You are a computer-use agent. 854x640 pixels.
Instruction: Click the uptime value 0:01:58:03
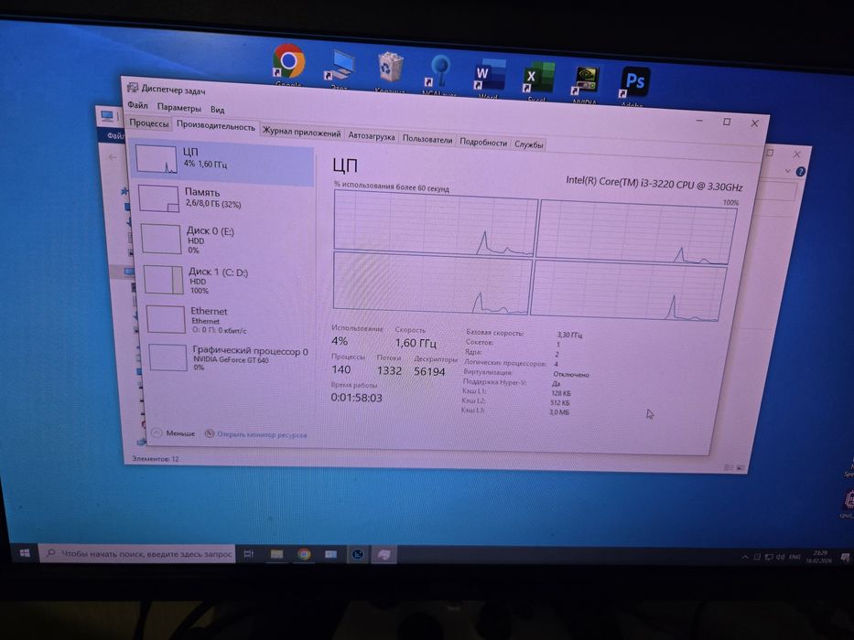356,398
